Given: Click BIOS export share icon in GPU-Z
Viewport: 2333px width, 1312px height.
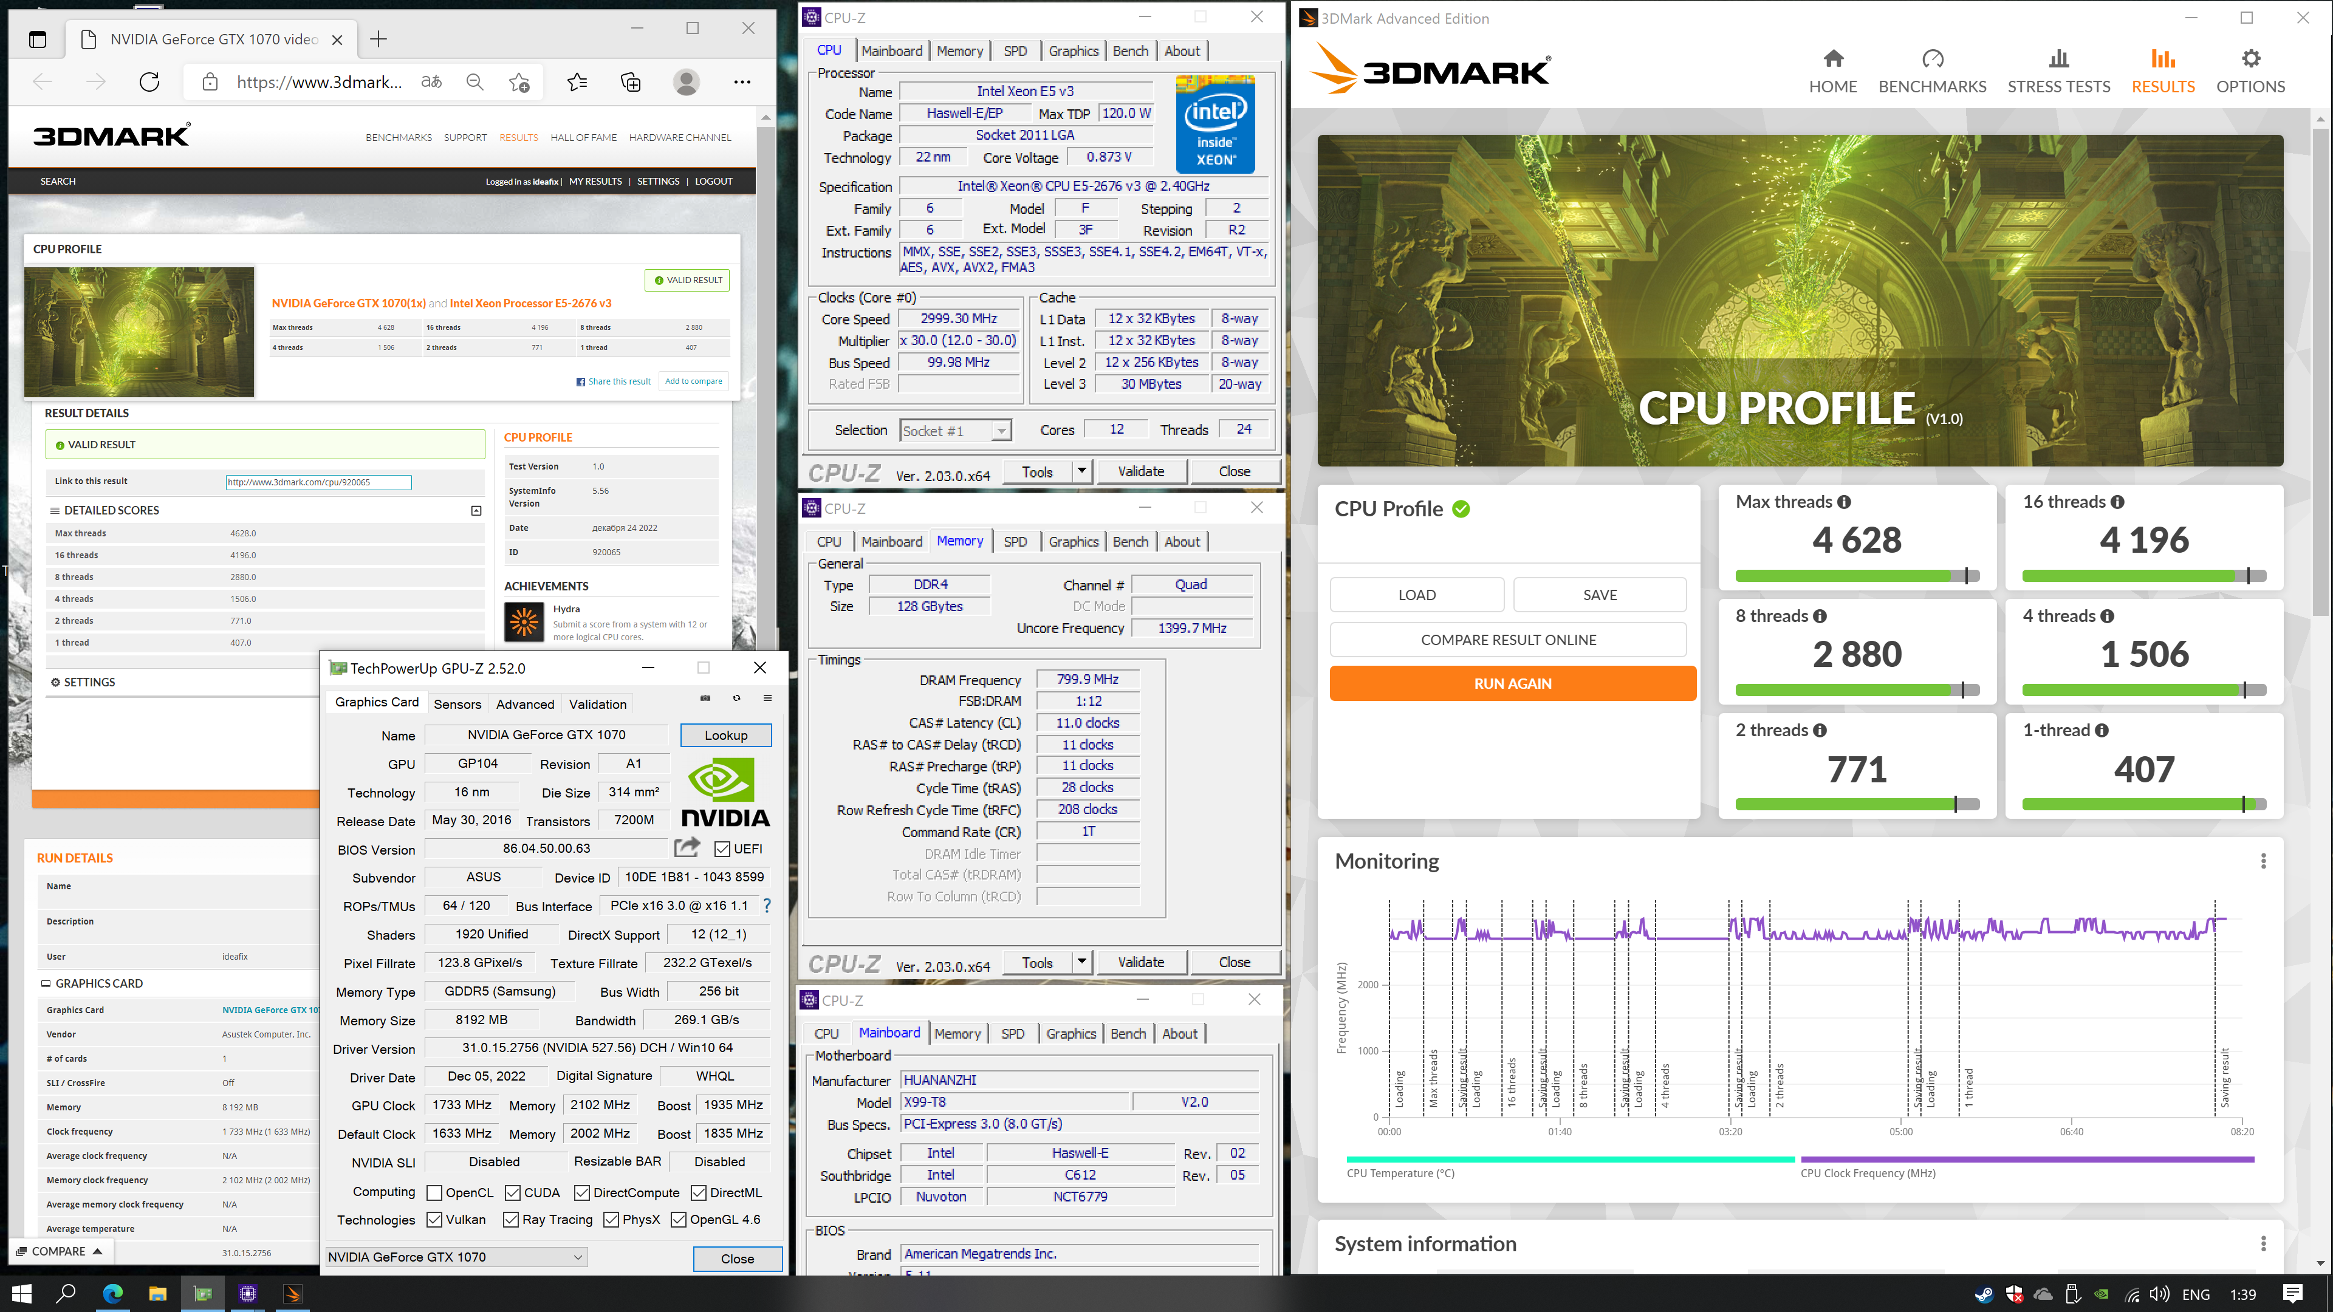Looking at the screenshot, I should coord(687,847).
